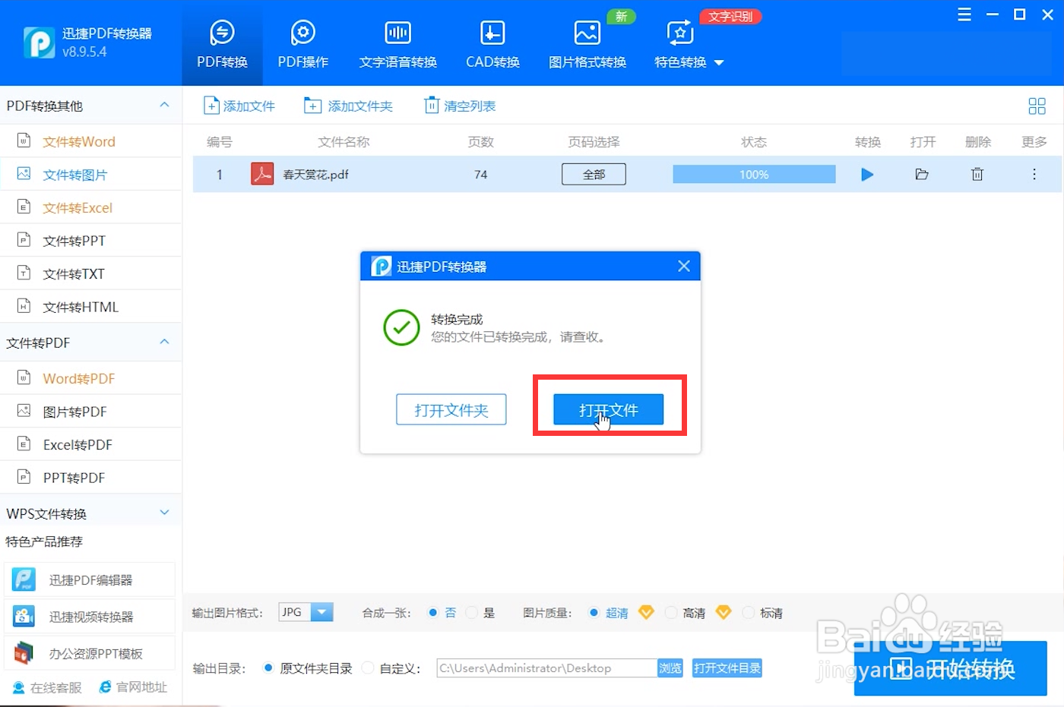Select 是 for 合成一张 option

tap(472, 612)
